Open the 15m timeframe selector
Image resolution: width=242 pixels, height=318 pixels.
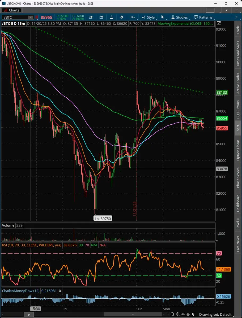(x=133, y=17)
